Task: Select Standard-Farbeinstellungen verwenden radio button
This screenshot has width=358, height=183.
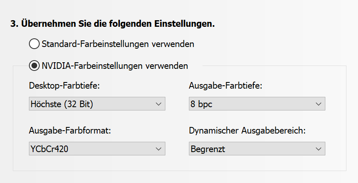Action: pyautogui.click(x=35, y=43)
